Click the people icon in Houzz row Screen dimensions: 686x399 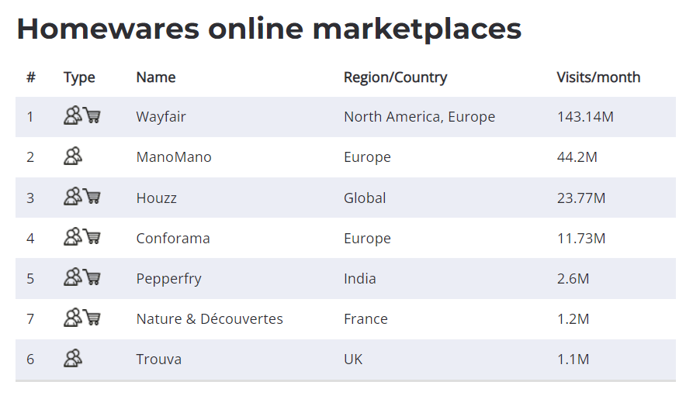point(73,197)
